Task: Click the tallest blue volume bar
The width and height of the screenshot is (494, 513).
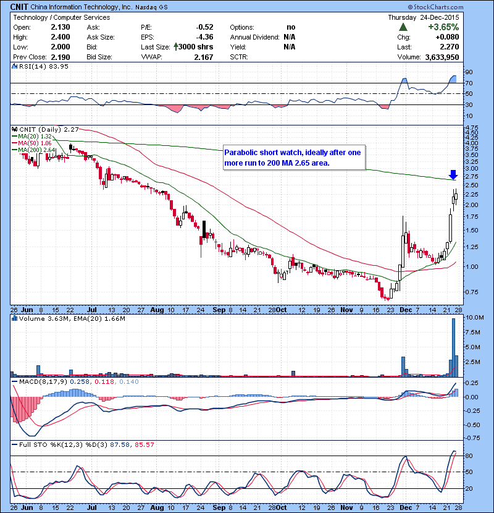Action: (x=453, y=347)
